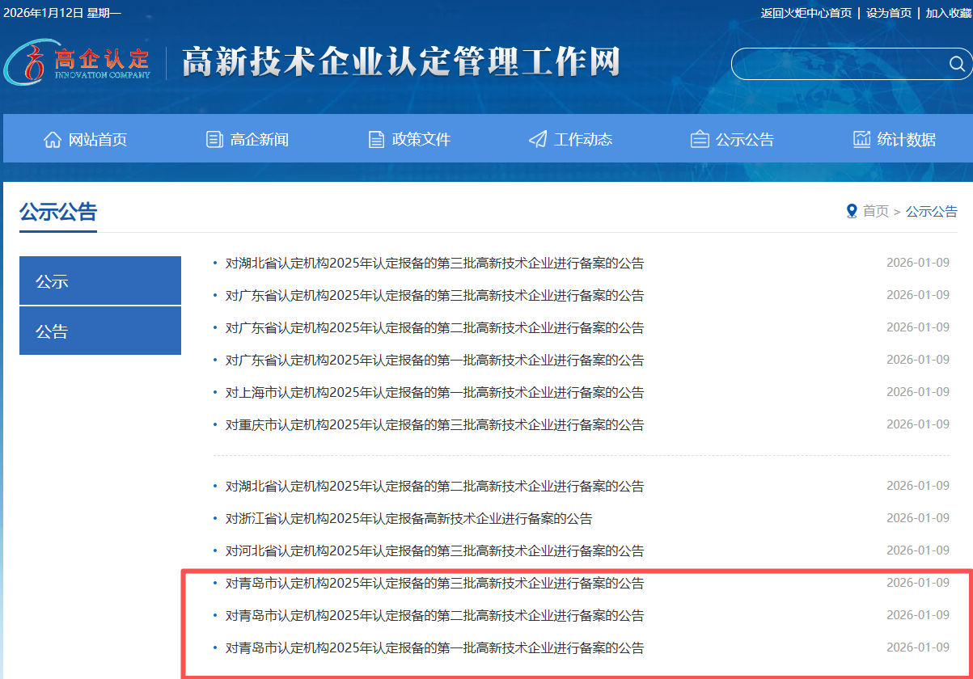Click the location pin breadcrumb icon
This screenshot has width=973, height=679.
[851, 211]
